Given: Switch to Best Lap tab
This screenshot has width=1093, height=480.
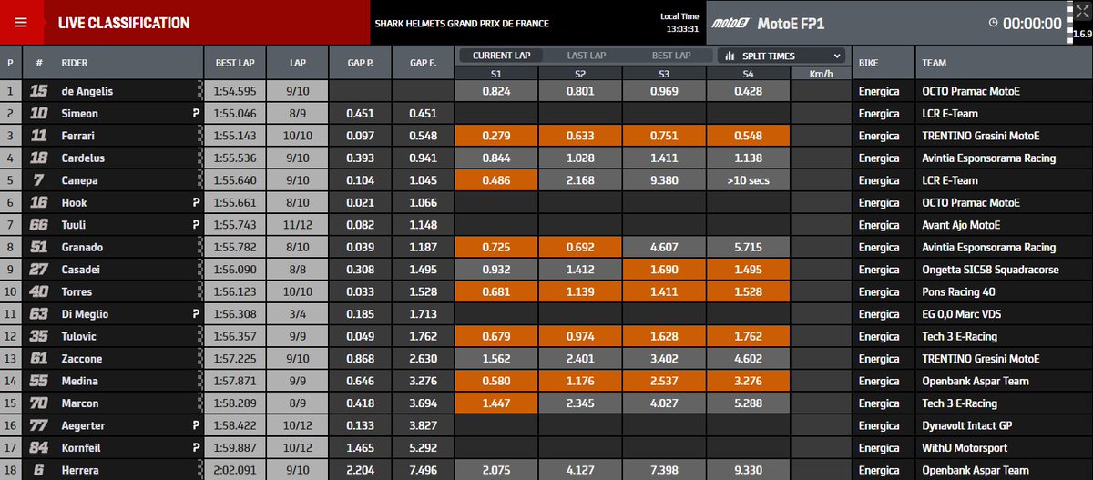Looking at the screenshot, I should (672, 56).
